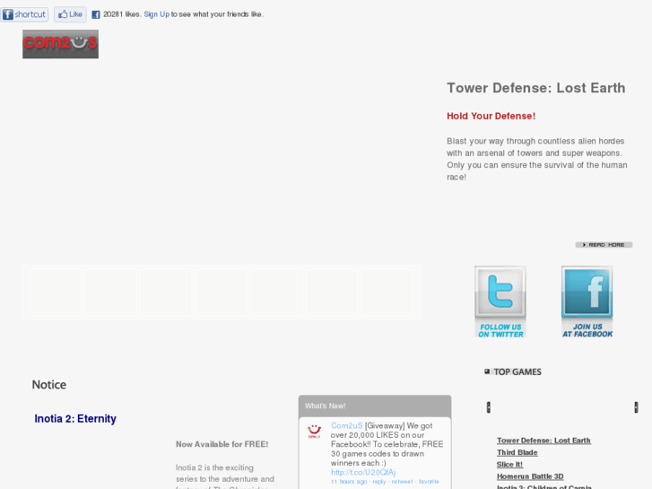Image resolution: width=652 pixels, height=489 pixels.
Task: Open the Slice It! link
Action: click(x=509, y=465)
